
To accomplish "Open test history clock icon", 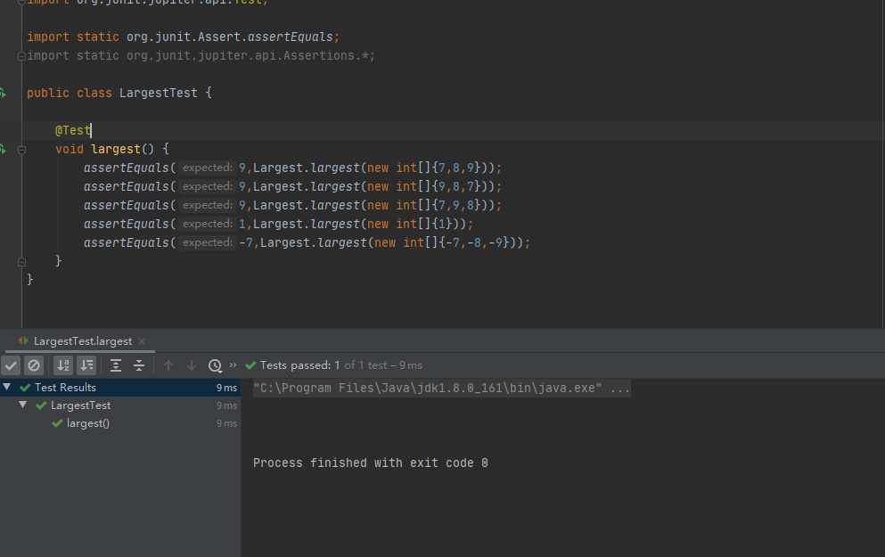I will coord(215,365).
